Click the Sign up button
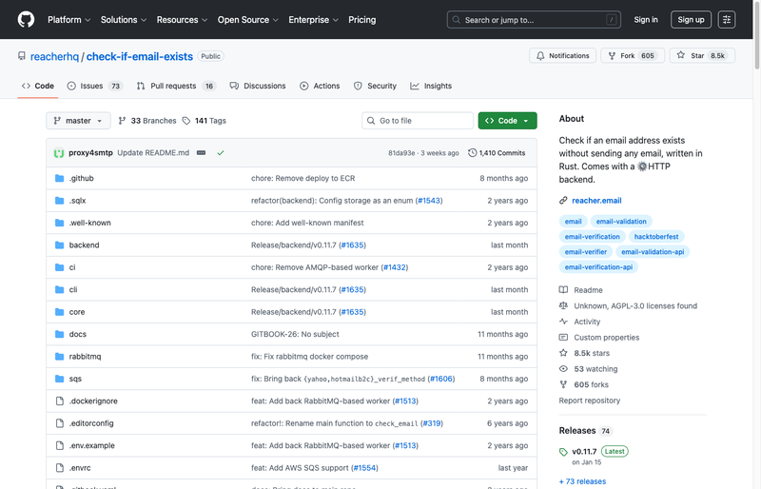The height and width of the screenshot is (489, 761). pos(691,19)
